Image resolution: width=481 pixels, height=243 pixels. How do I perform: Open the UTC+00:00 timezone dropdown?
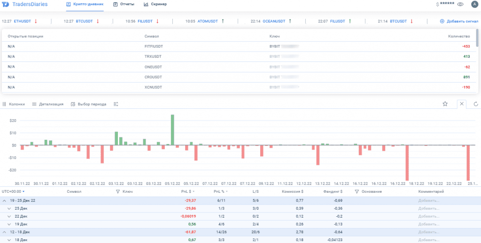tap(13, 192)
